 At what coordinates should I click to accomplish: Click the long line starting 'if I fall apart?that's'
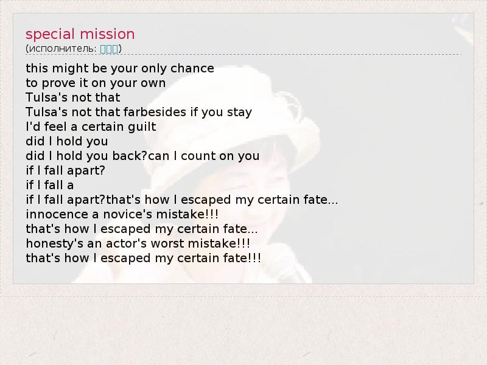tap(182, 200)
